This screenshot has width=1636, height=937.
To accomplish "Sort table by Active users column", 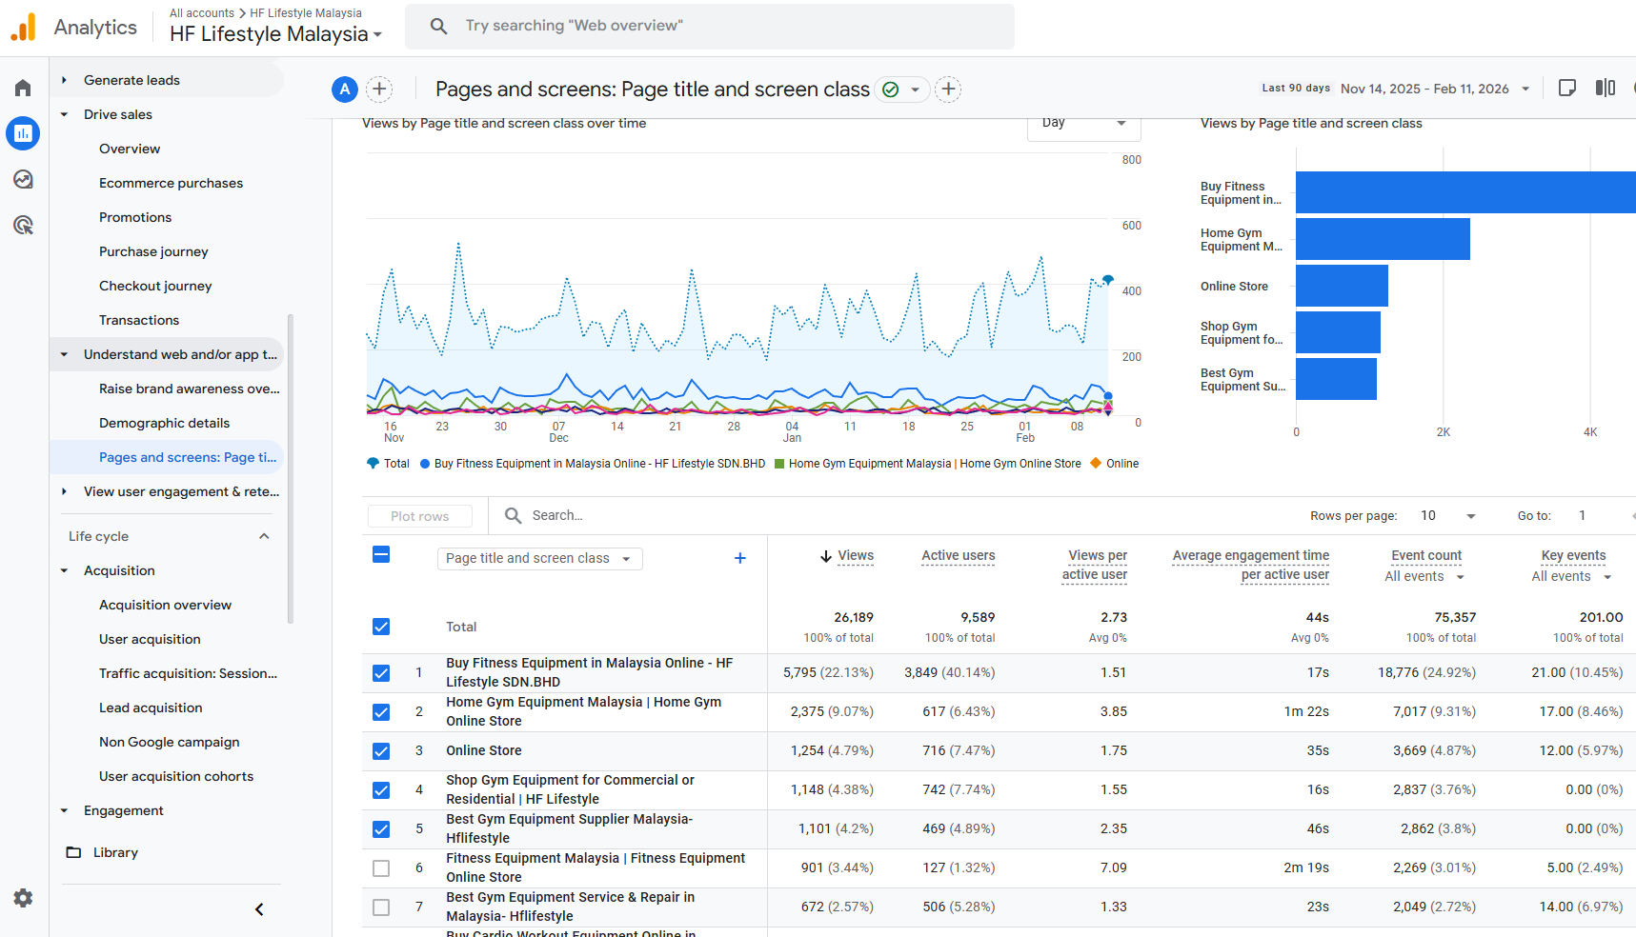I will [x=958, y=556].
